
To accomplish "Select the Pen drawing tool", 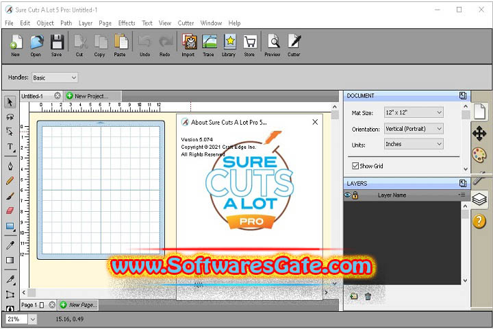I will (10, 166).
